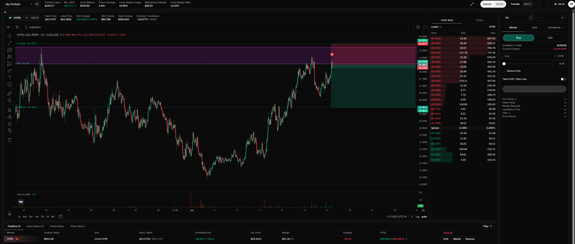Select the Limit order tab
Image resolution: width=575 pixels, height=244 pixels.
[x=534, y=28]
